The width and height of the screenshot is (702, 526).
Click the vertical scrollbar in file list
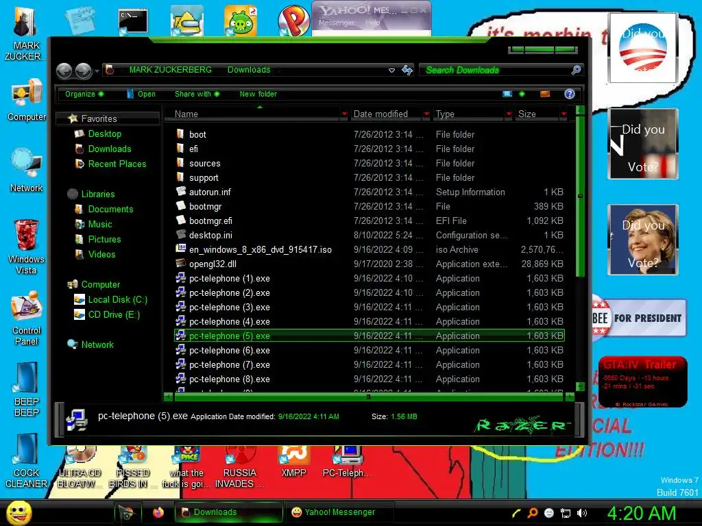(x=580, y=197)
